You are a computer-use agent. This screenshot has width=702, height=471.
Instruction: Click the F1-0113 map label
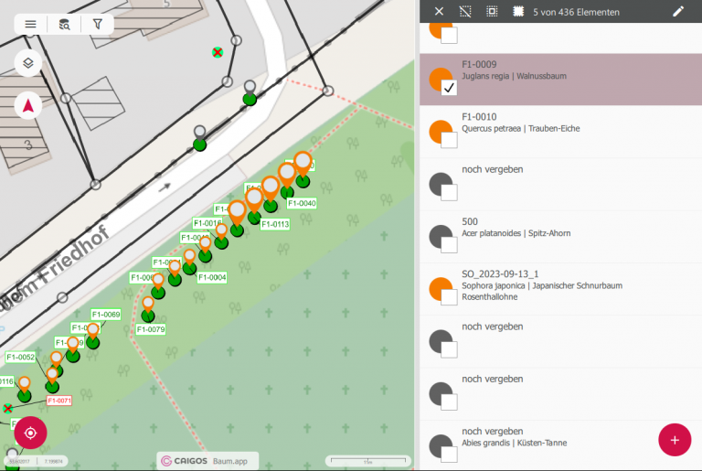coord(275,224)
